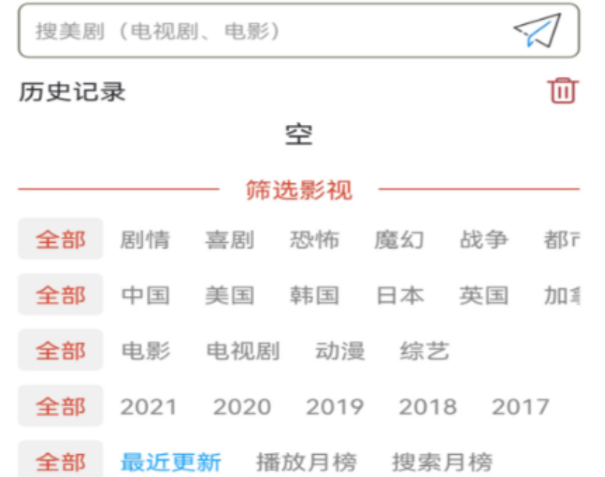Filter region by 韩国
605x477 pixels.
point(315,295)
